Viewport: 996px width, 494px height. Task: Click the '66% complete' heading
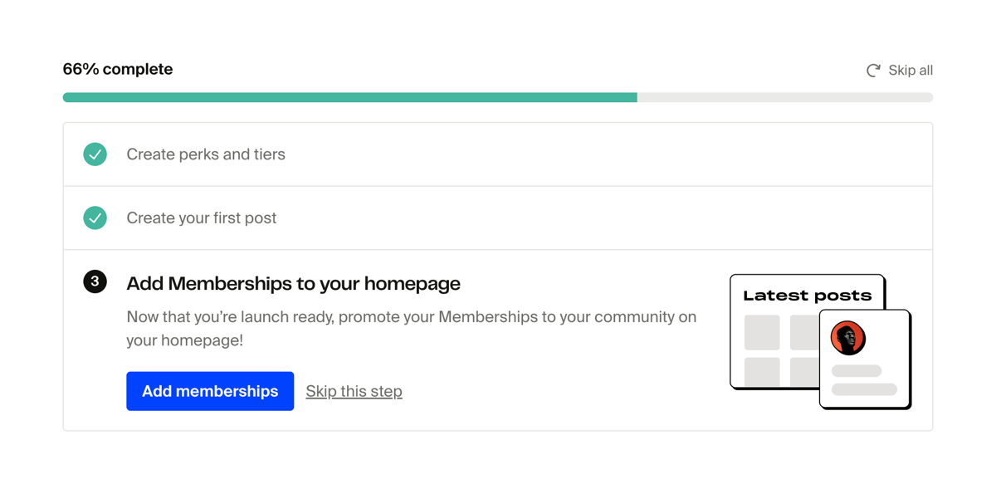point(118,70)
